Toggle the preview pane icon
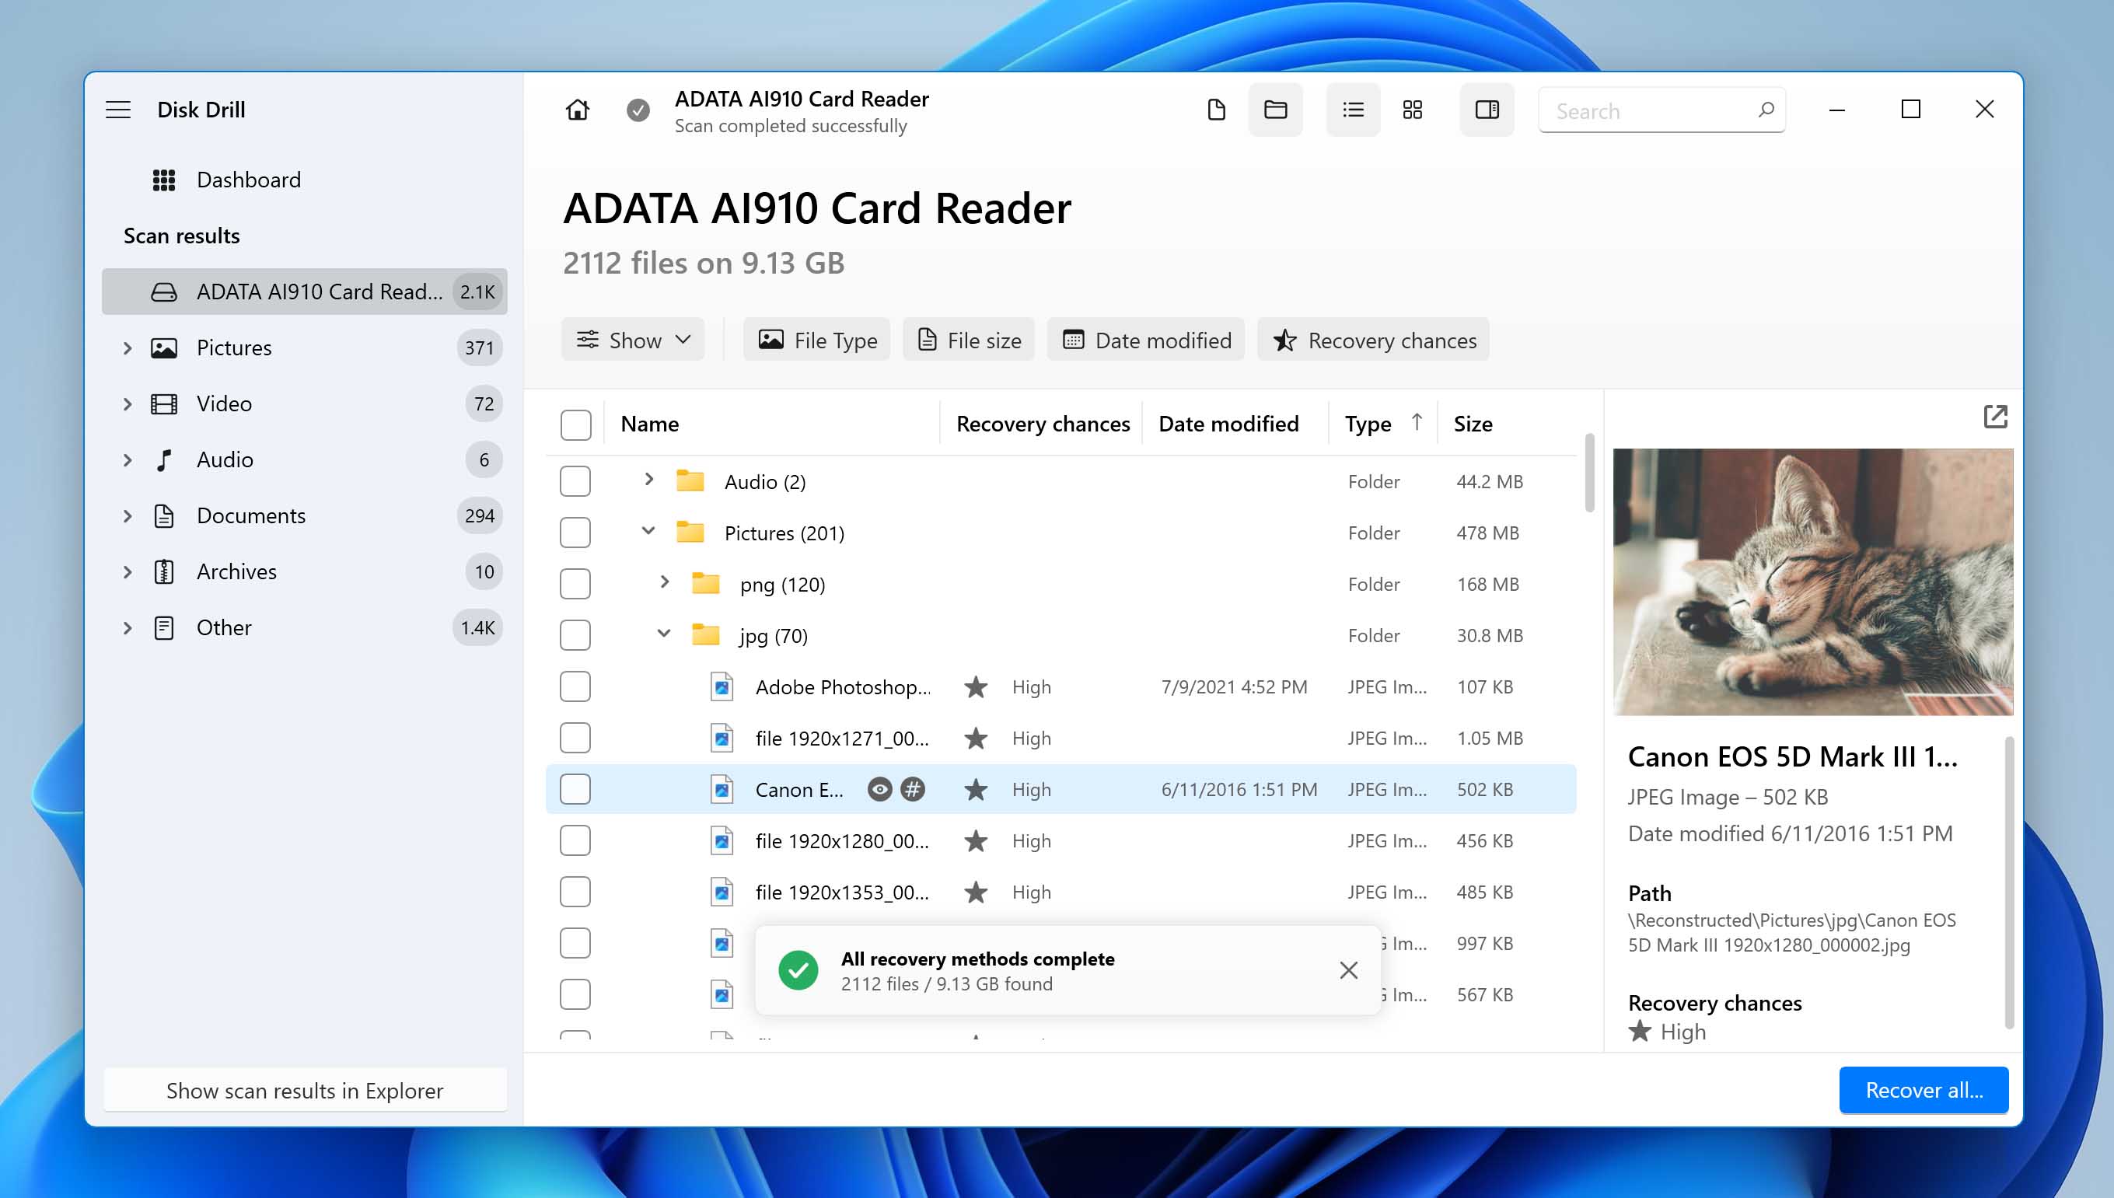Screen dimensions: 2114x1198 coord(1487,110)
